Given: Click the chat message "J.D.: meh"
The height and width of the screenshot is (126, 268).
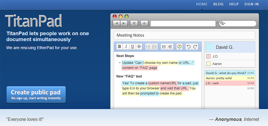Looking at the screenshot, I should [212, 83].
